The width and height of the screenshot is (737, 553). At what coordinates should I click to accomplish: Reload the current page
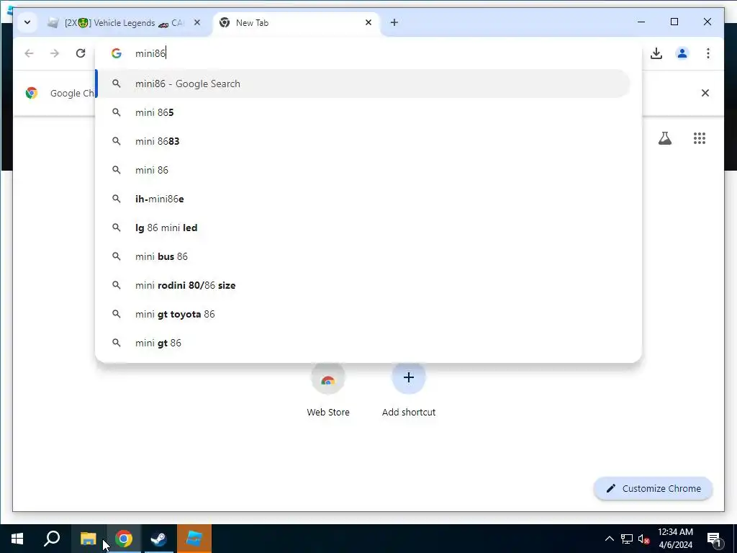(x=81, y=53)
